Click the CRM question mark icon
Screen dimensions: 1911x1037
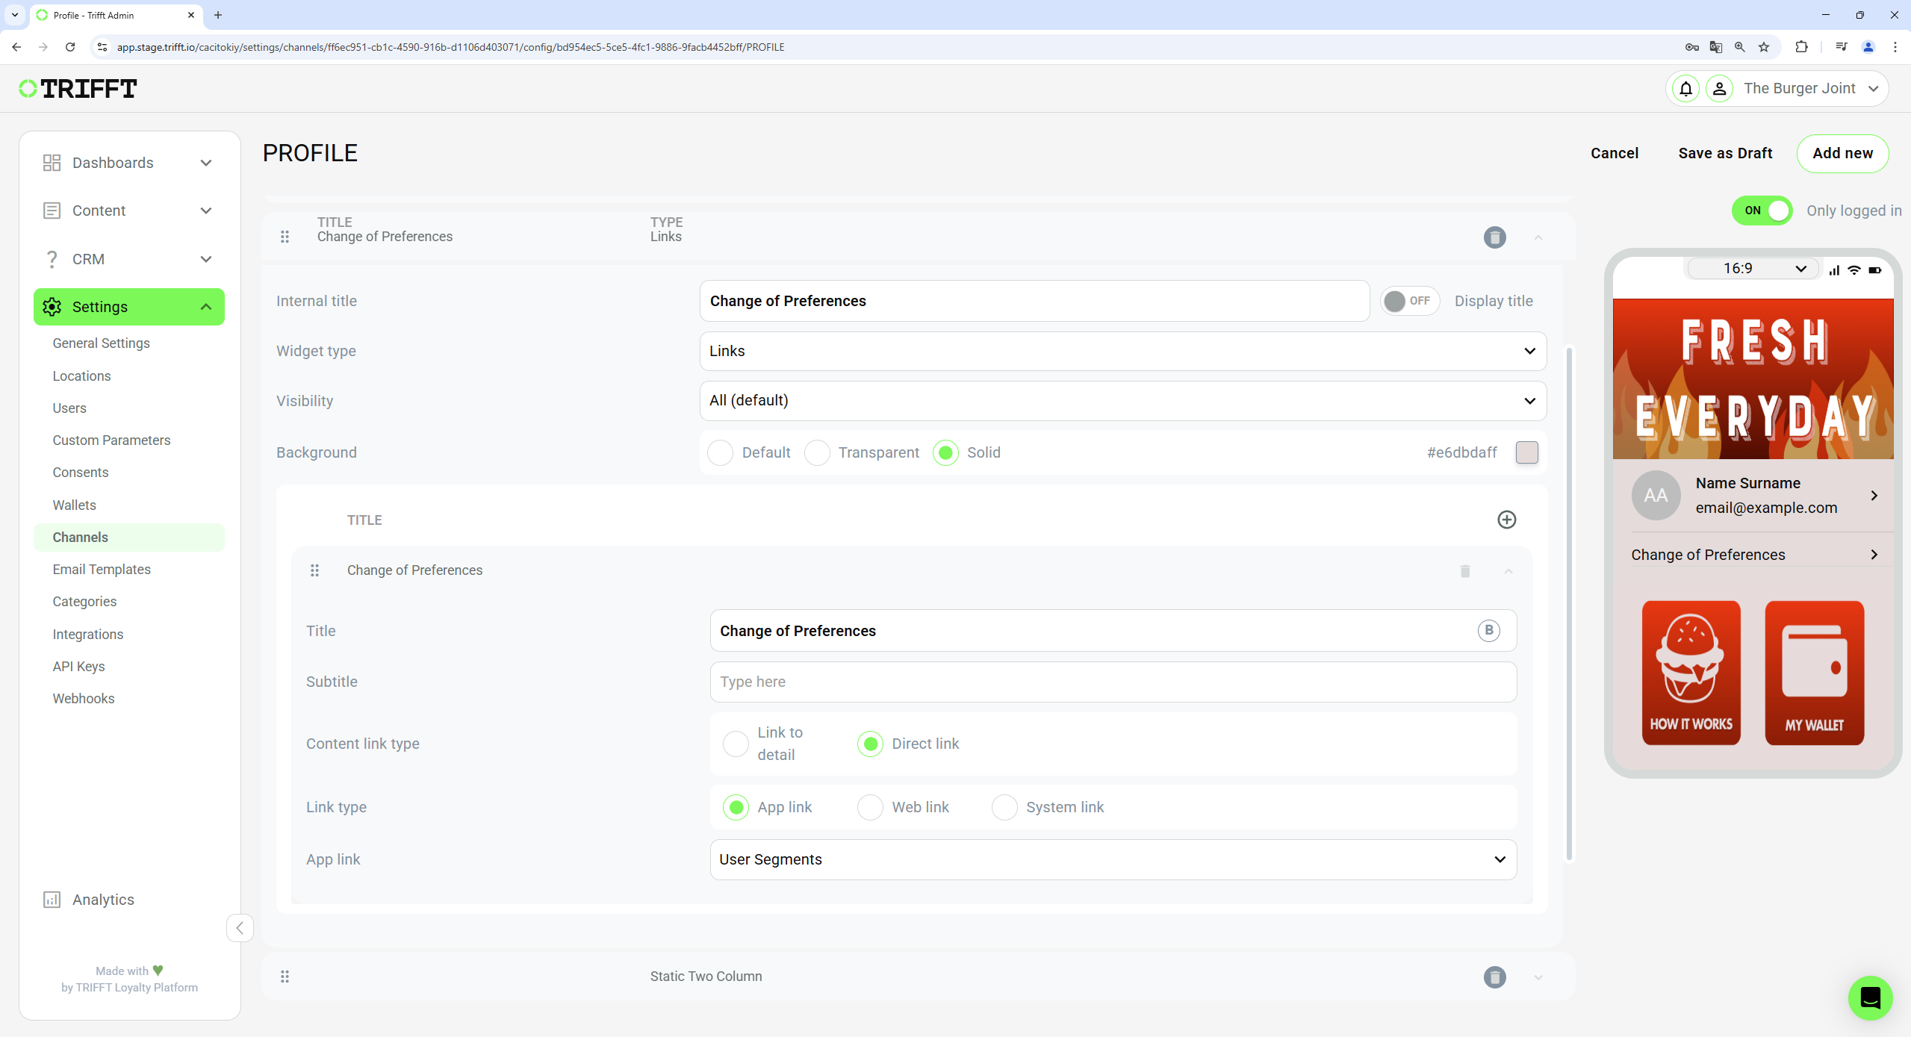(52, 259)
